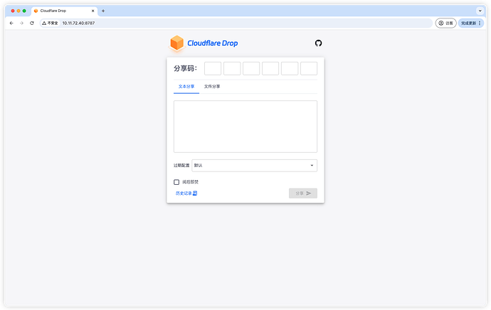Open the browser tab list chevron
This screenshot has width=491, height=310.
[479, 11]
